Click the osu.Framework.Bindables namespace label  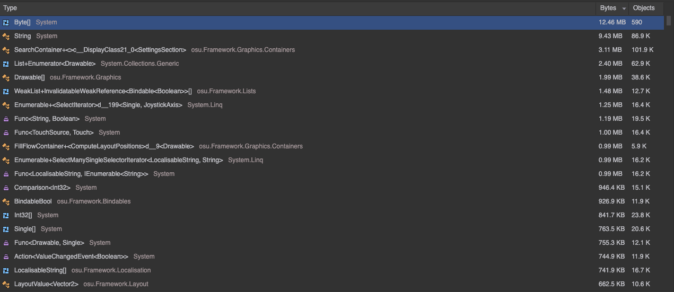(x=94, y=201)
